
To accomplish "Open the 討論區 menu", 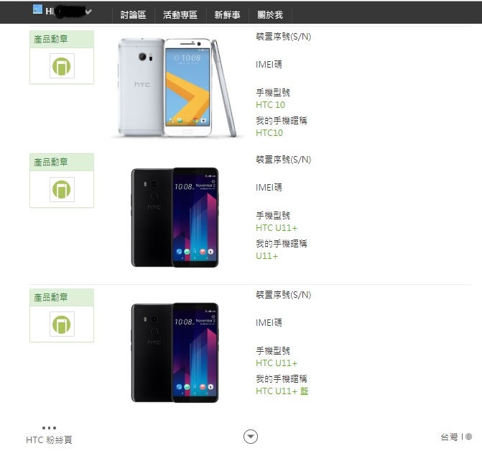I will tap(133, 15).
